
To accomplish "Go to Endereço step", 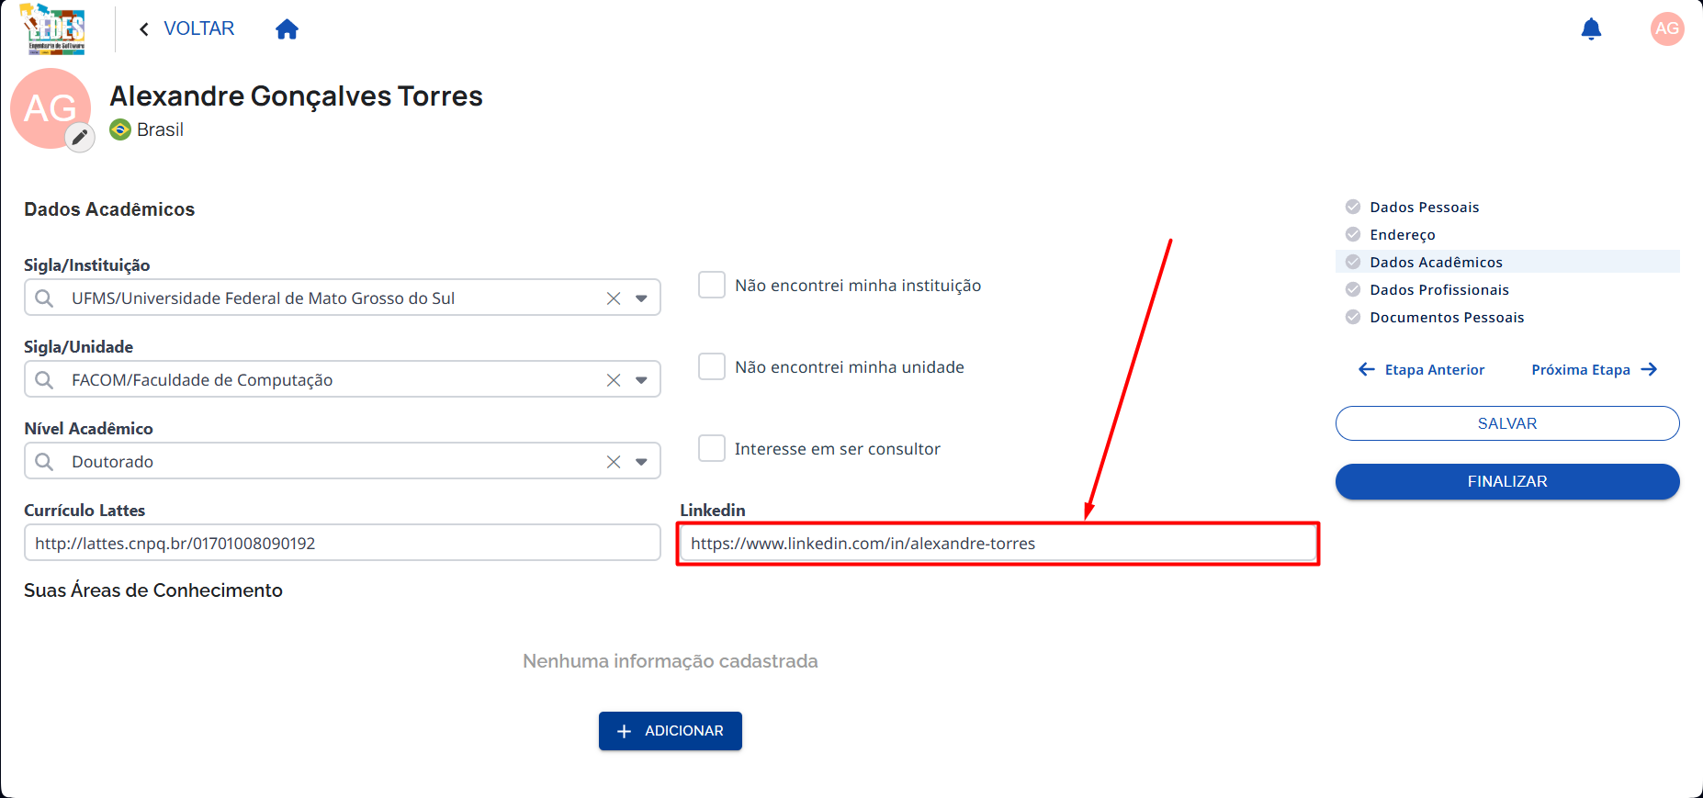I will click(x=1403, y=235).
